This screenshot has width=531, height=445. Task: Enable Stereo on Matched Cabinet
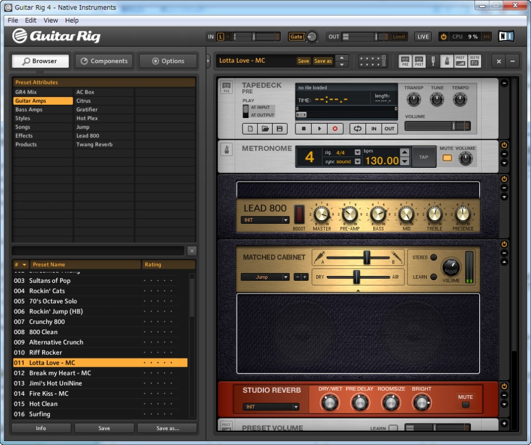point(433,257)
